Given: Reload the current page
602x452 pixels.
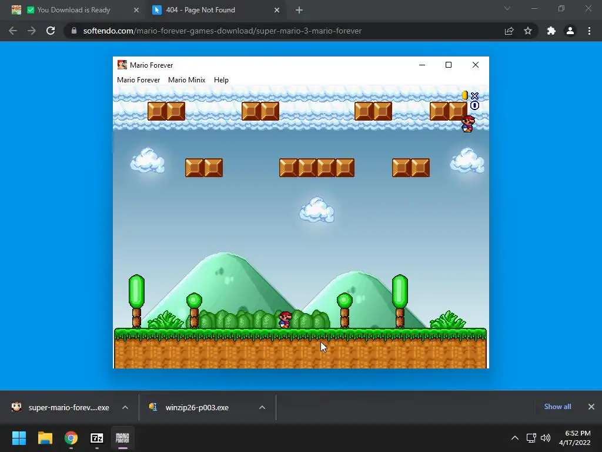Looking at the screenshot, I should [x=51, y=31].
